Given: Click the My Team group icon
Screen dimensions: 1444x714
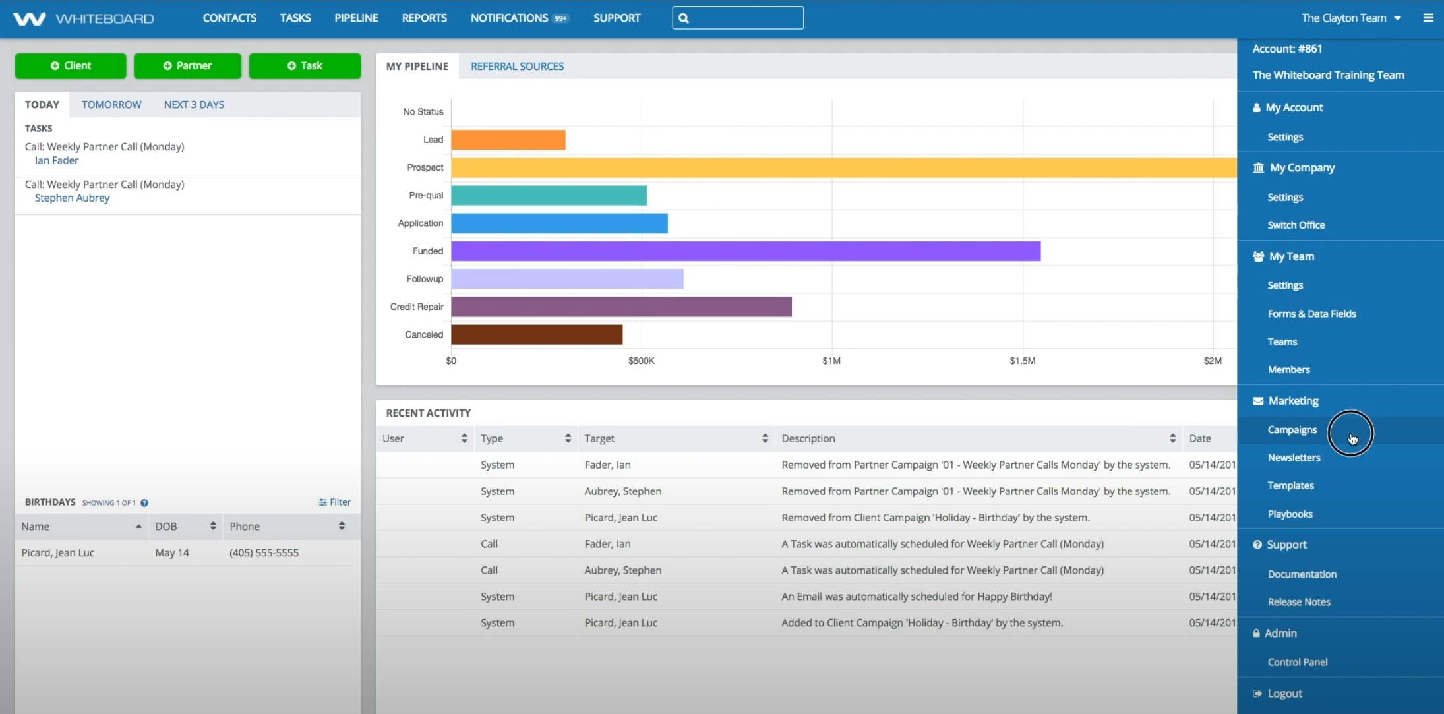Looking at the screenshot, I should tap(1258, 256).
